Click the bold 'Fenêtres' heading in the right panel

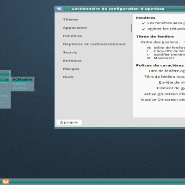click(146, 18)
